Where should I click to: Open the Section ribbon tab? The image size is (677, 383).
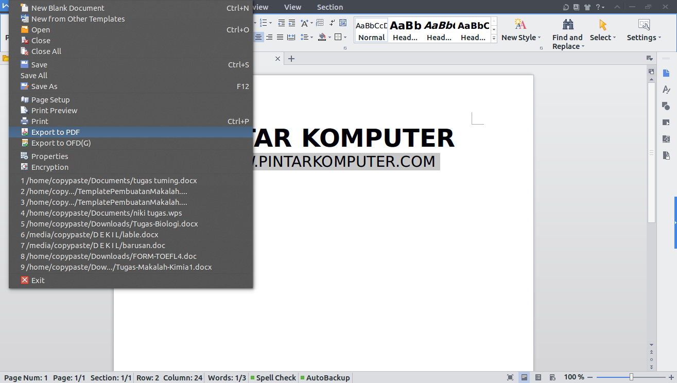(x=330, y=7)
